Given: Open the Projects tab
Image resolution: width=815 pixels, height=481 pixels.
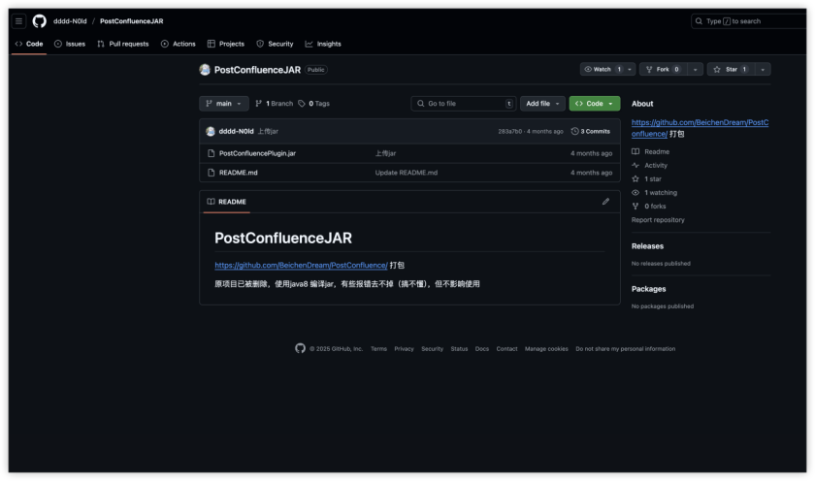Looking at the screenshot, I should [226, 45].
